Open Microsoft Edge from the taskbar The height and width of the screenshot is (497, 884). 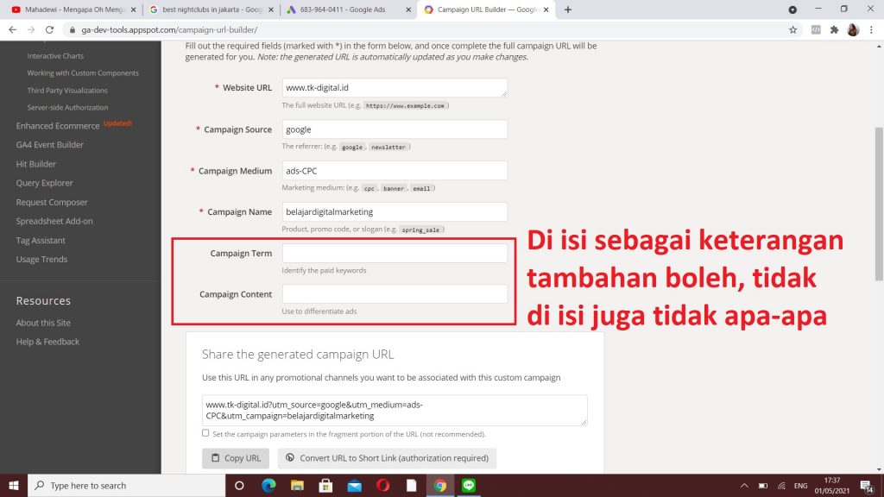(268, 485)
